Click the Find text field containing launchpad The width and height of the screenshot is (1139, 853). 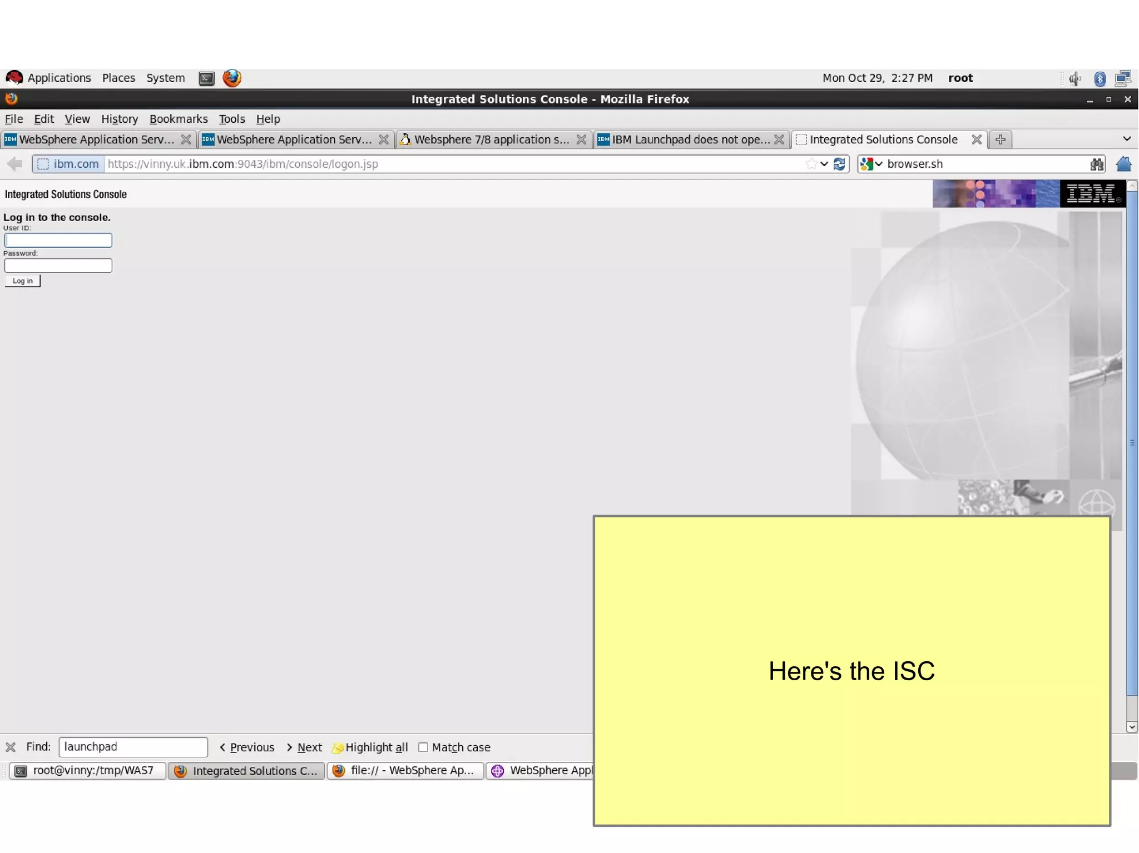(x=133, y=747)
